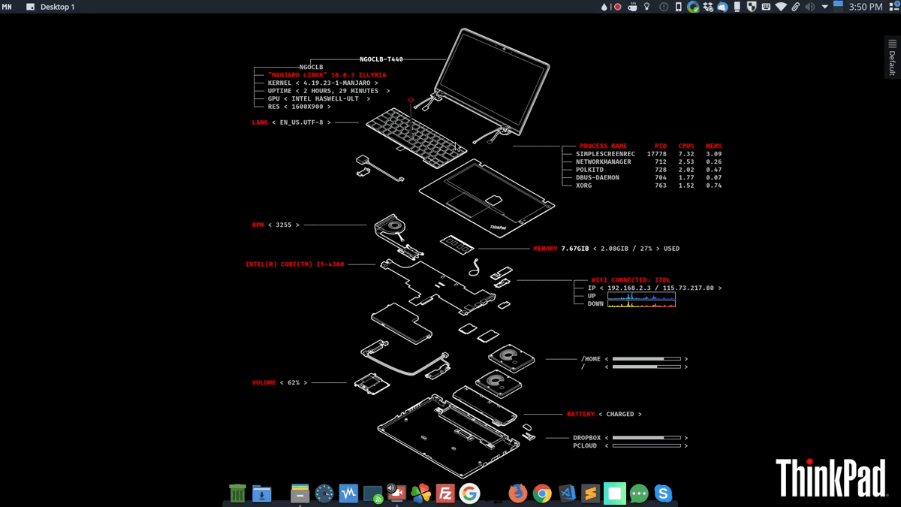This screenshot has width=901, height=507.
Task: Open the screen sharing dock icon
Action: click(x=373, y=493)
